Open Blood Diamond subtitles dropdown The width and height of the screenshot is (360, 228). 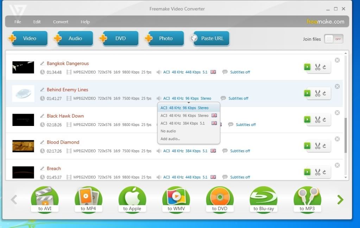coord(236,151)
